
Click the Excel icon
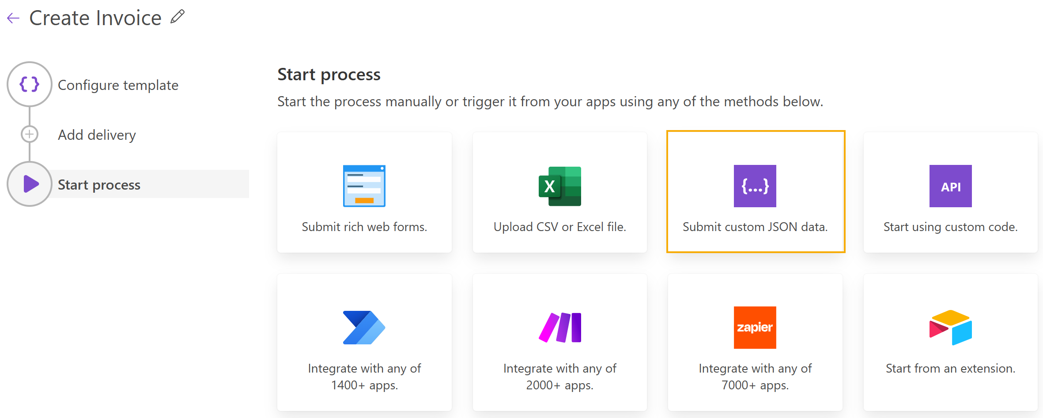coord(560,186)
